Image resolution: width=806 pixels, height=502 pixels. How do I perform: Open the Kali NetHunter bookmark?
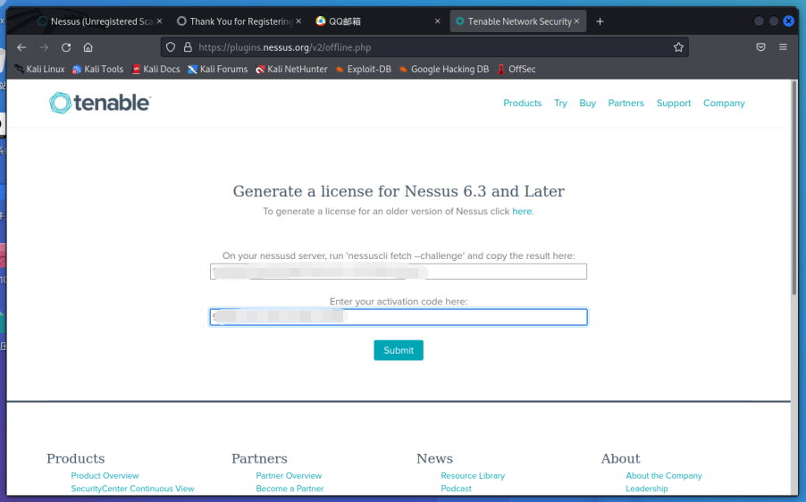pos(291,69)
